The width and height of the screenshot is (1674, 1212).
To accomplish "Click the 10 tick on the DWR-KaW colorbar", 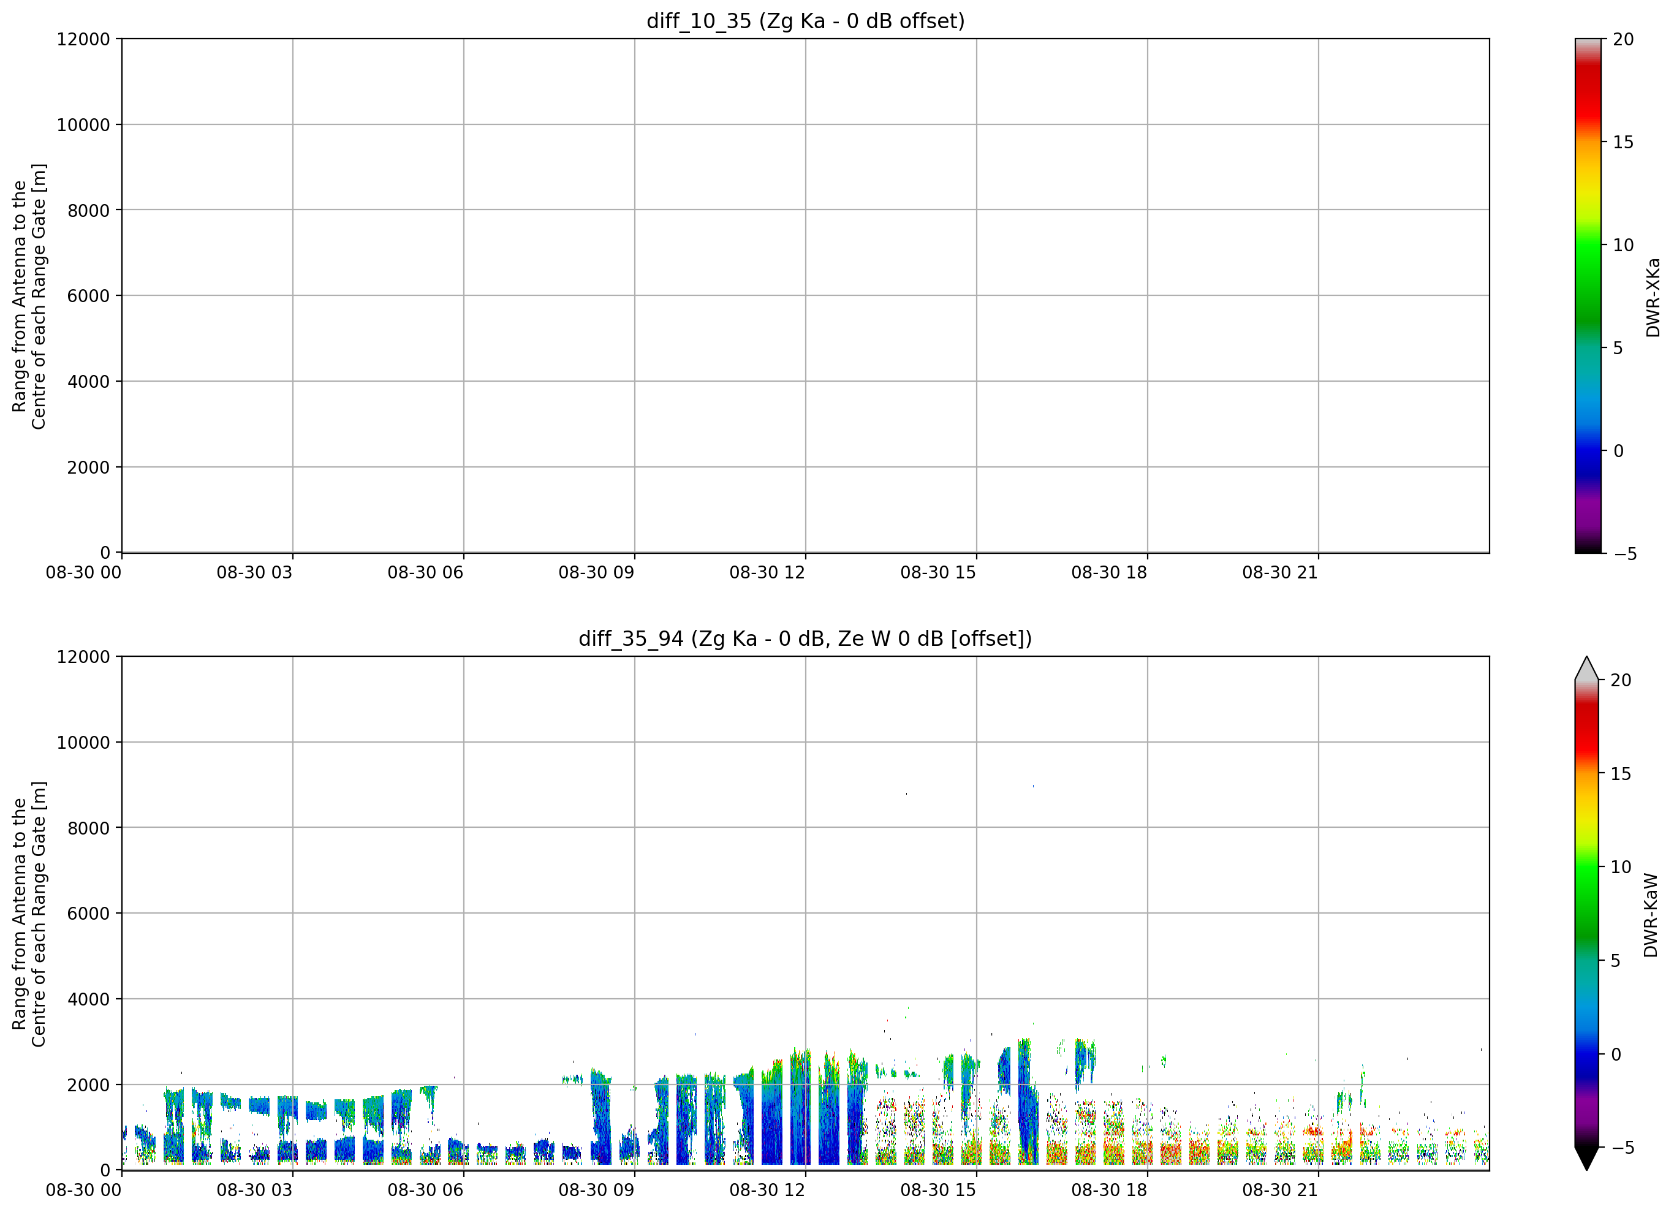I will point(1621,866).
